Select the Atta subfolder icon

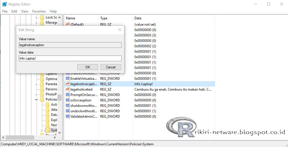point(48,110)
